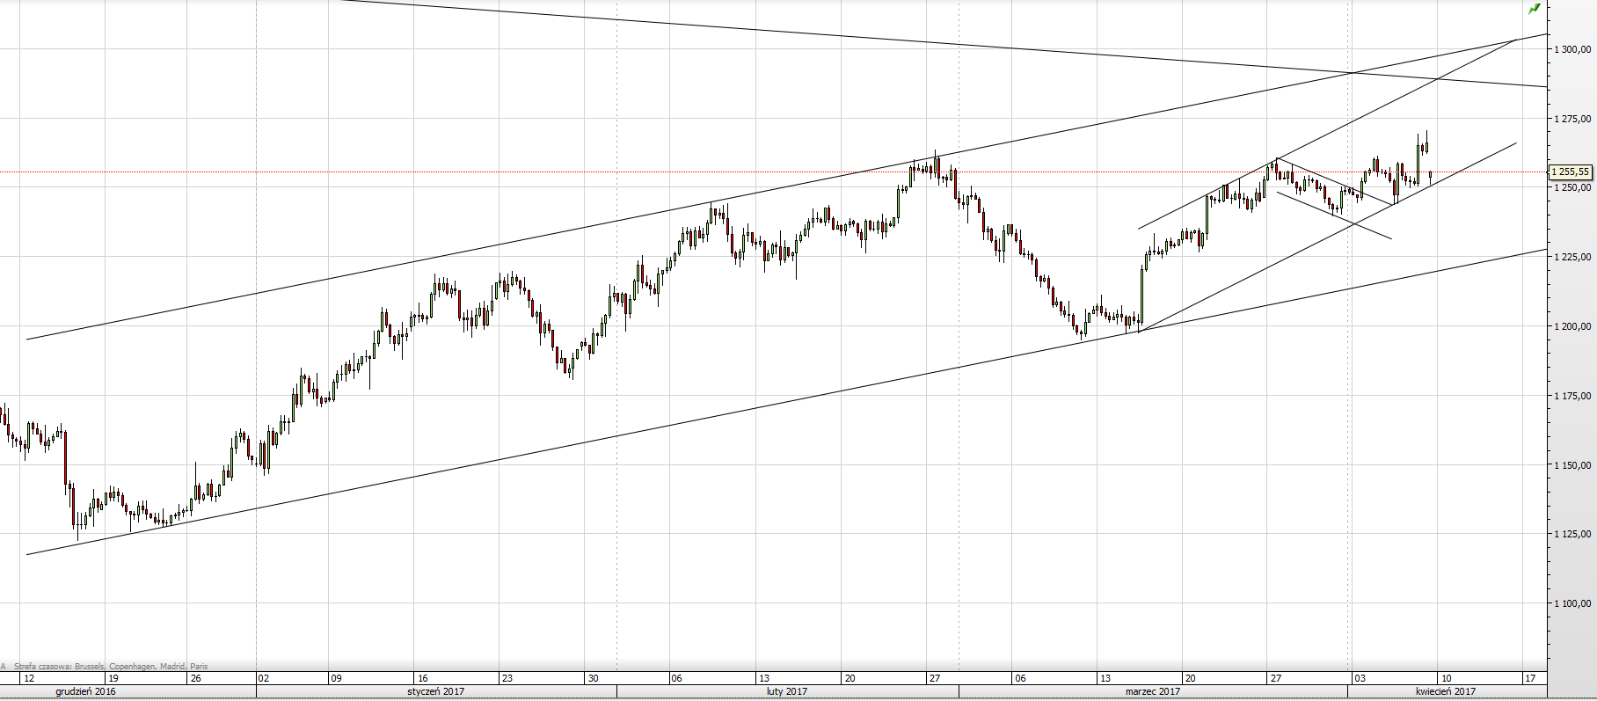Click the 'marzec 2017' month label

point(1152,691)
